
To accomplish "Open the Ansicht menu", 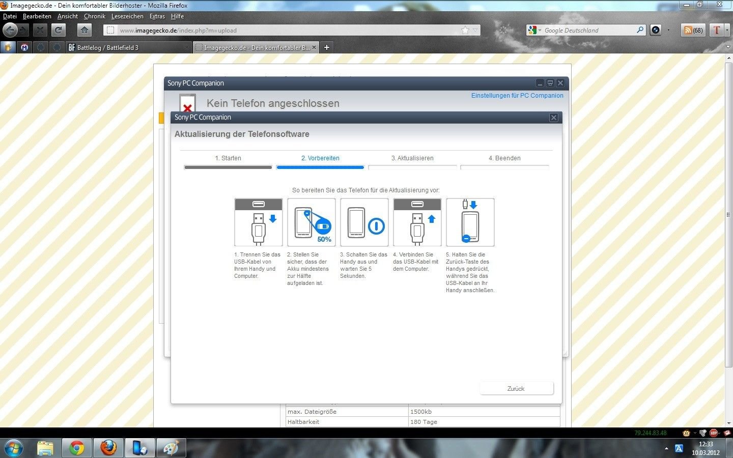I will (68, 16).
